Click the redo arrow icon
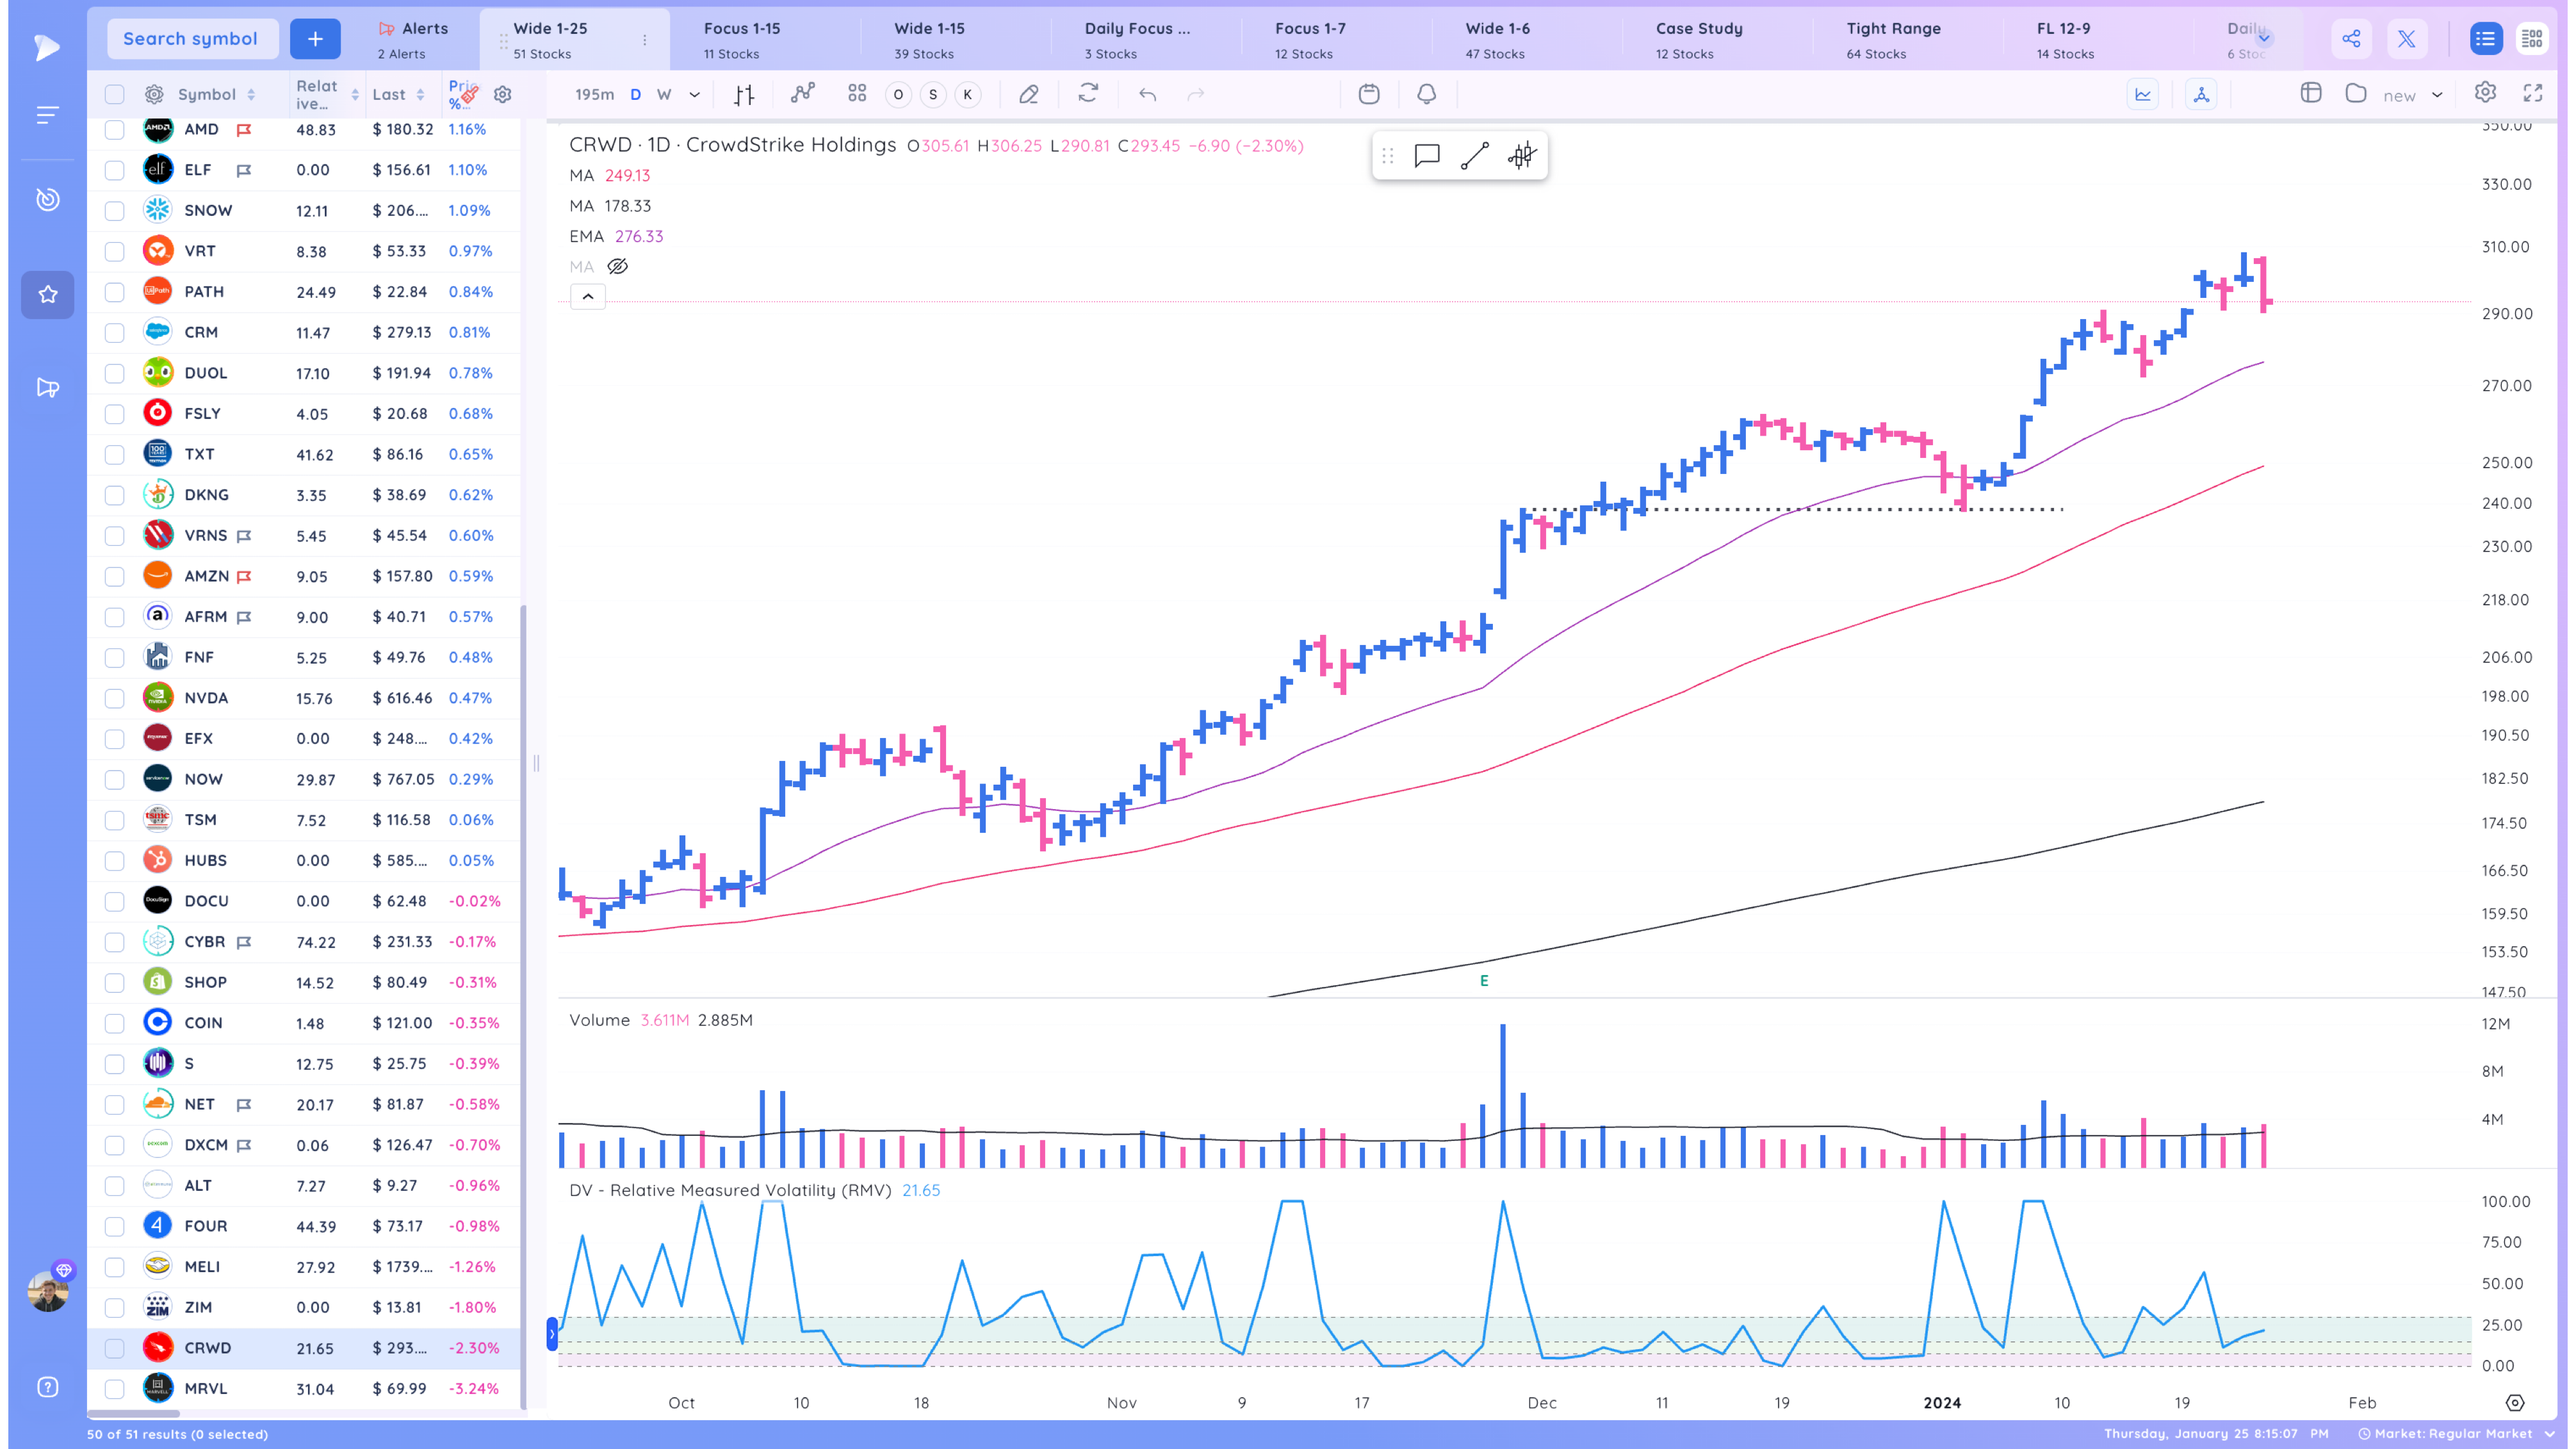 (x=1196, y=95)
